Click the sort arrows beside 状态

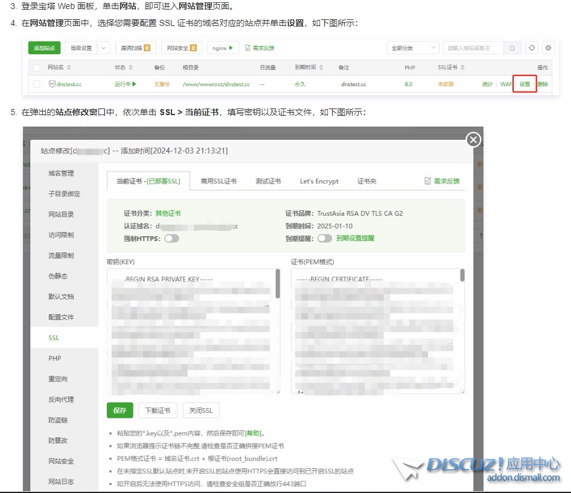131,68
